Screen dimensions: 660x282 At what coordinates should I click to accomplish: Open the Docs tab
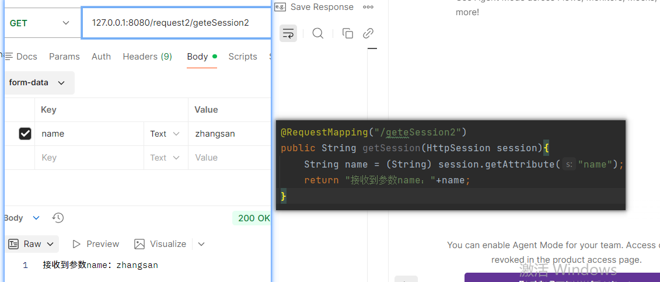pos(21,57)
